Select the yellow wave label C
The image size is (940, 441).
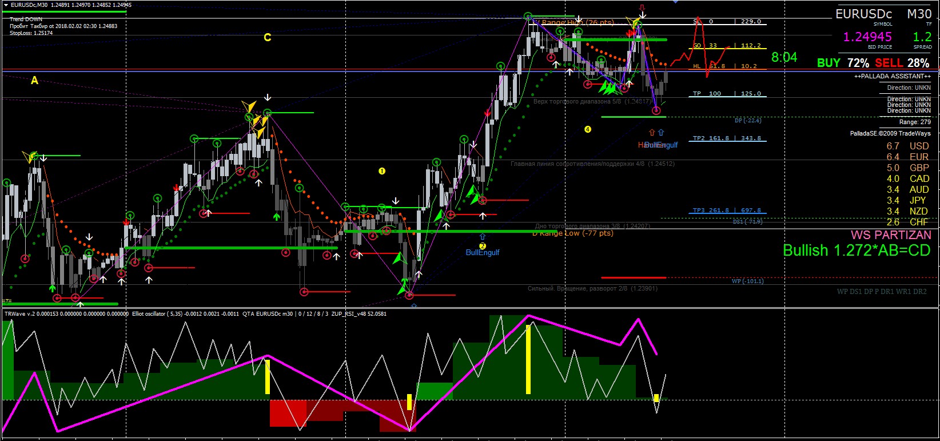[268, 38]
